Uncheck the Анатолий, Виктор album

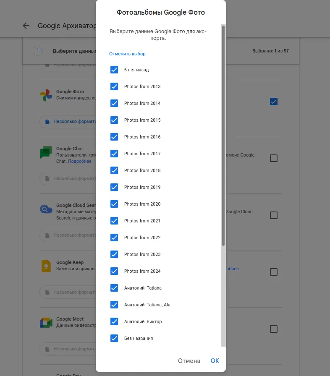click(x=114, y=321)
